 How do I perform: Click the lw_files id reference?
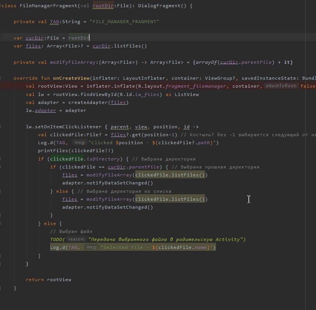pos(147,94)
